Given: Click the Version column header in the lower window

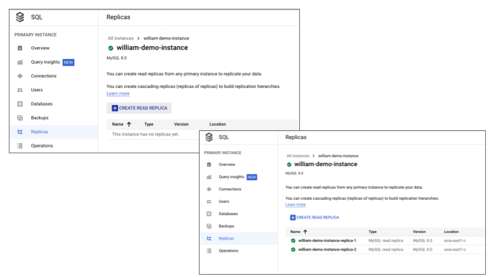Looking at the screenshot, I should coord(419,232).
